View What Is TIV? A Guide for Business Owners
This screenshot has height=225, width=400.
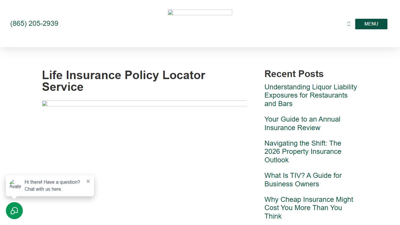tap(303, 180)
